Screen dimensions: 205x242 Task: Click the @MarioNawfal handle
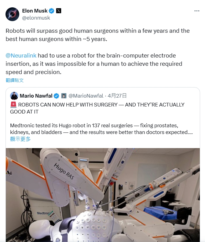[86, 96]
